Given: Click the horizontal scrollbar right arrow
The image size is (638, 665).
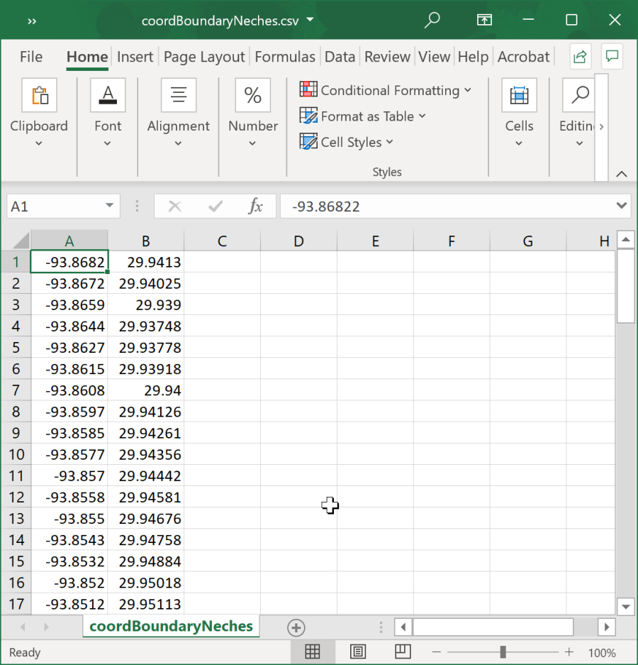Looking at the screenshot, I should [607, 627].
